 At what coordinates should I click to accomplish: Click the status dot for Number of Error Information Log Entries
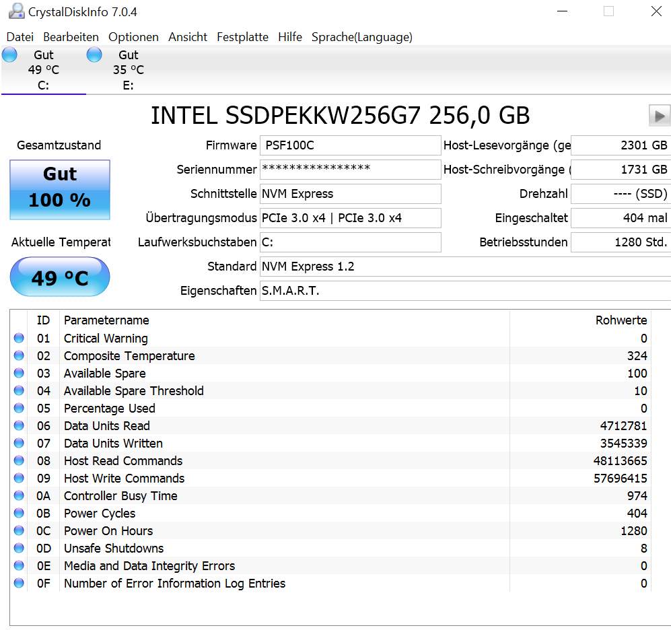(x=19, y=584)
